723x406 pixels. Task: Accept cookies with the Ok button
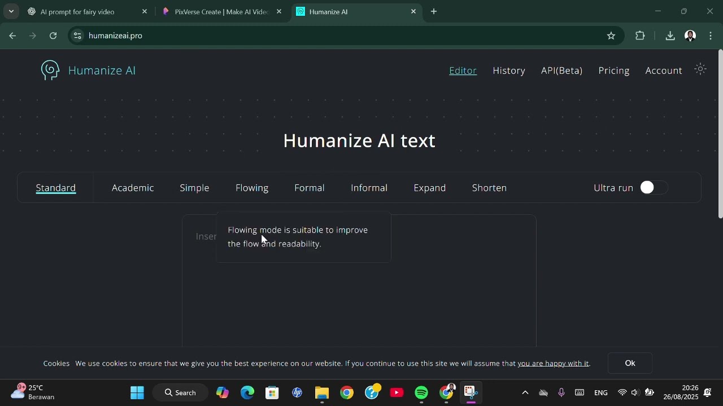[x=630, y=363]
